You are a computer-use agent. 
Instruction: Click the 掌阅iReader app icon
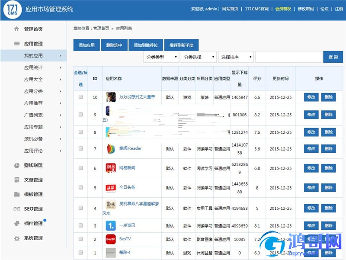click(111, 149)
